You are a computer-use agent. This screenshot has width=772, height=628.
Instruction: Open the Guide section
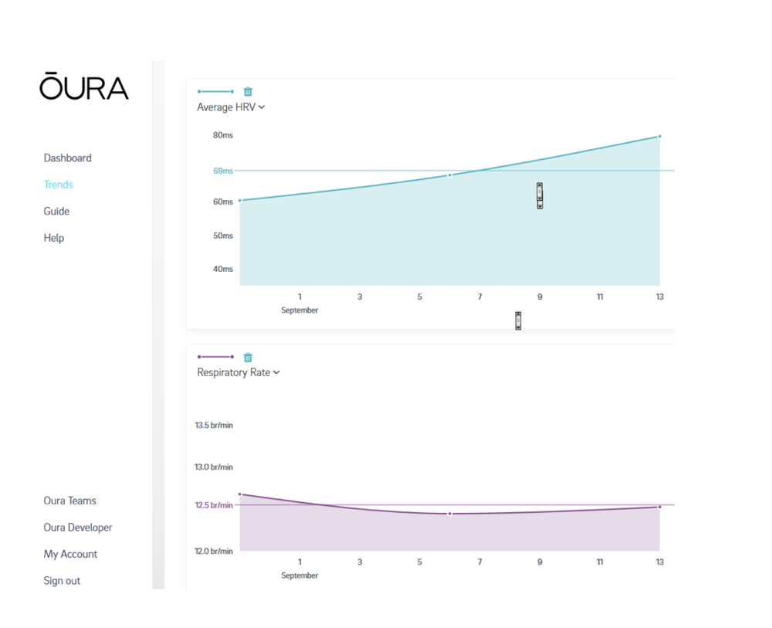coord(56,211)
